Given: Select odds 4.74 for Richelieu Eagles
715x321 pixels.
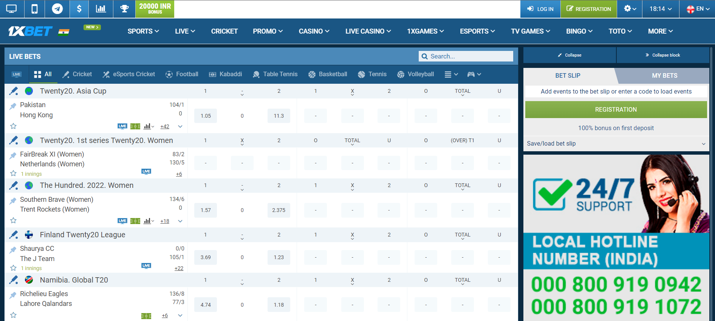Looking at the screenshot, I should 206,305.
